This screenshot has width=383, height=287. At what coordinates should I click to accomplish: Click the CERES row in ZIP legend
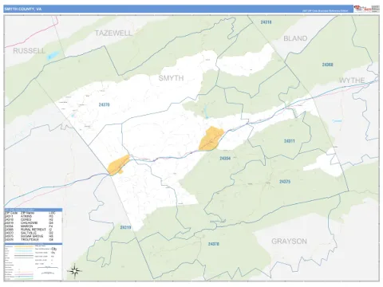[29, 219]
